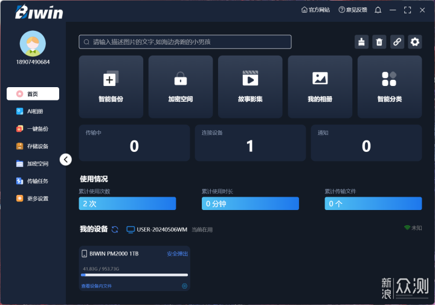
Task: Click the 存储设备 sidebar icon
Action: click(x=20, y=146)
